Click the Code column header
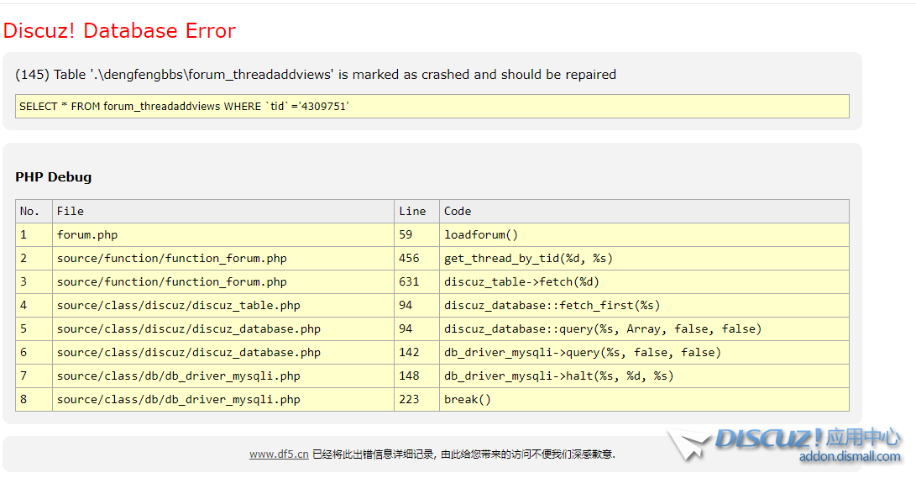 coord(458,212)
